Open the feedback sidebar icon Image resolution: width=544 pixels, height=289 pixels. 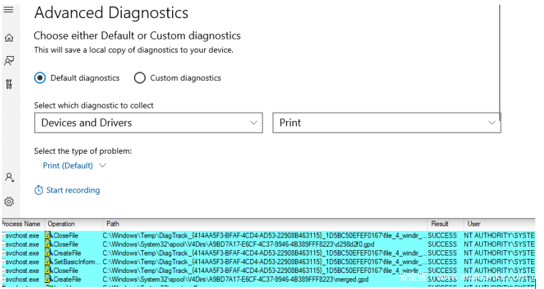coord(9,61)
